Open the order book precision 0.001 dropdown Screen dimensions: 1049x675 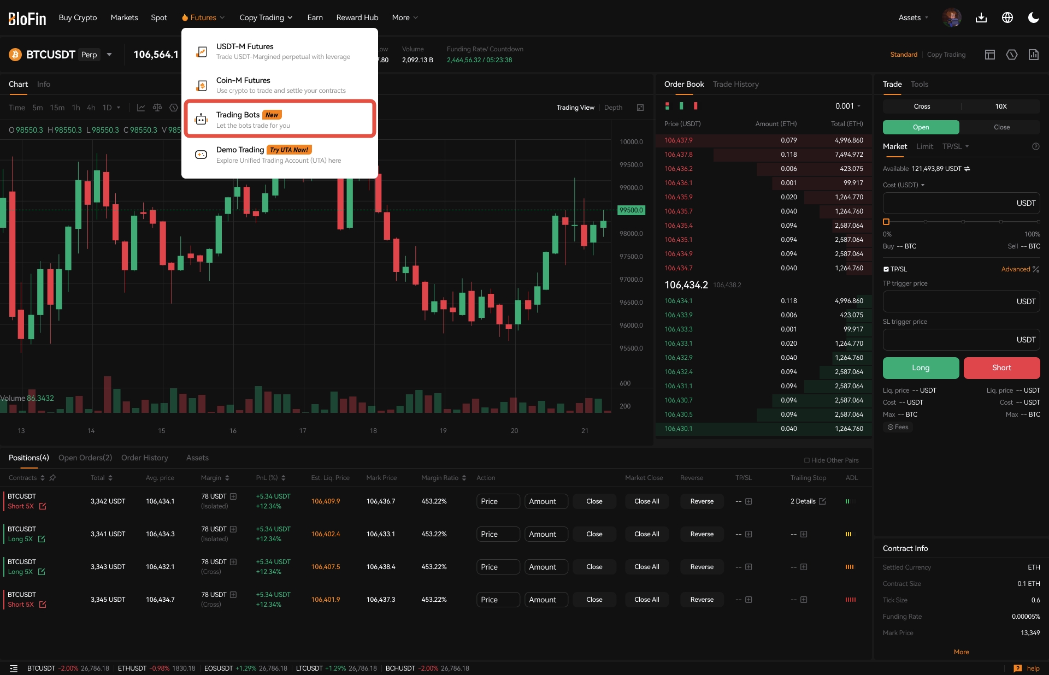coord(847,106)
